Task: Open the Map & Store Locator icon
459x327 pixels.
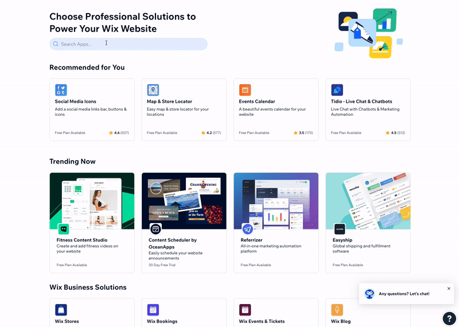Action: [x=153, y=90]
